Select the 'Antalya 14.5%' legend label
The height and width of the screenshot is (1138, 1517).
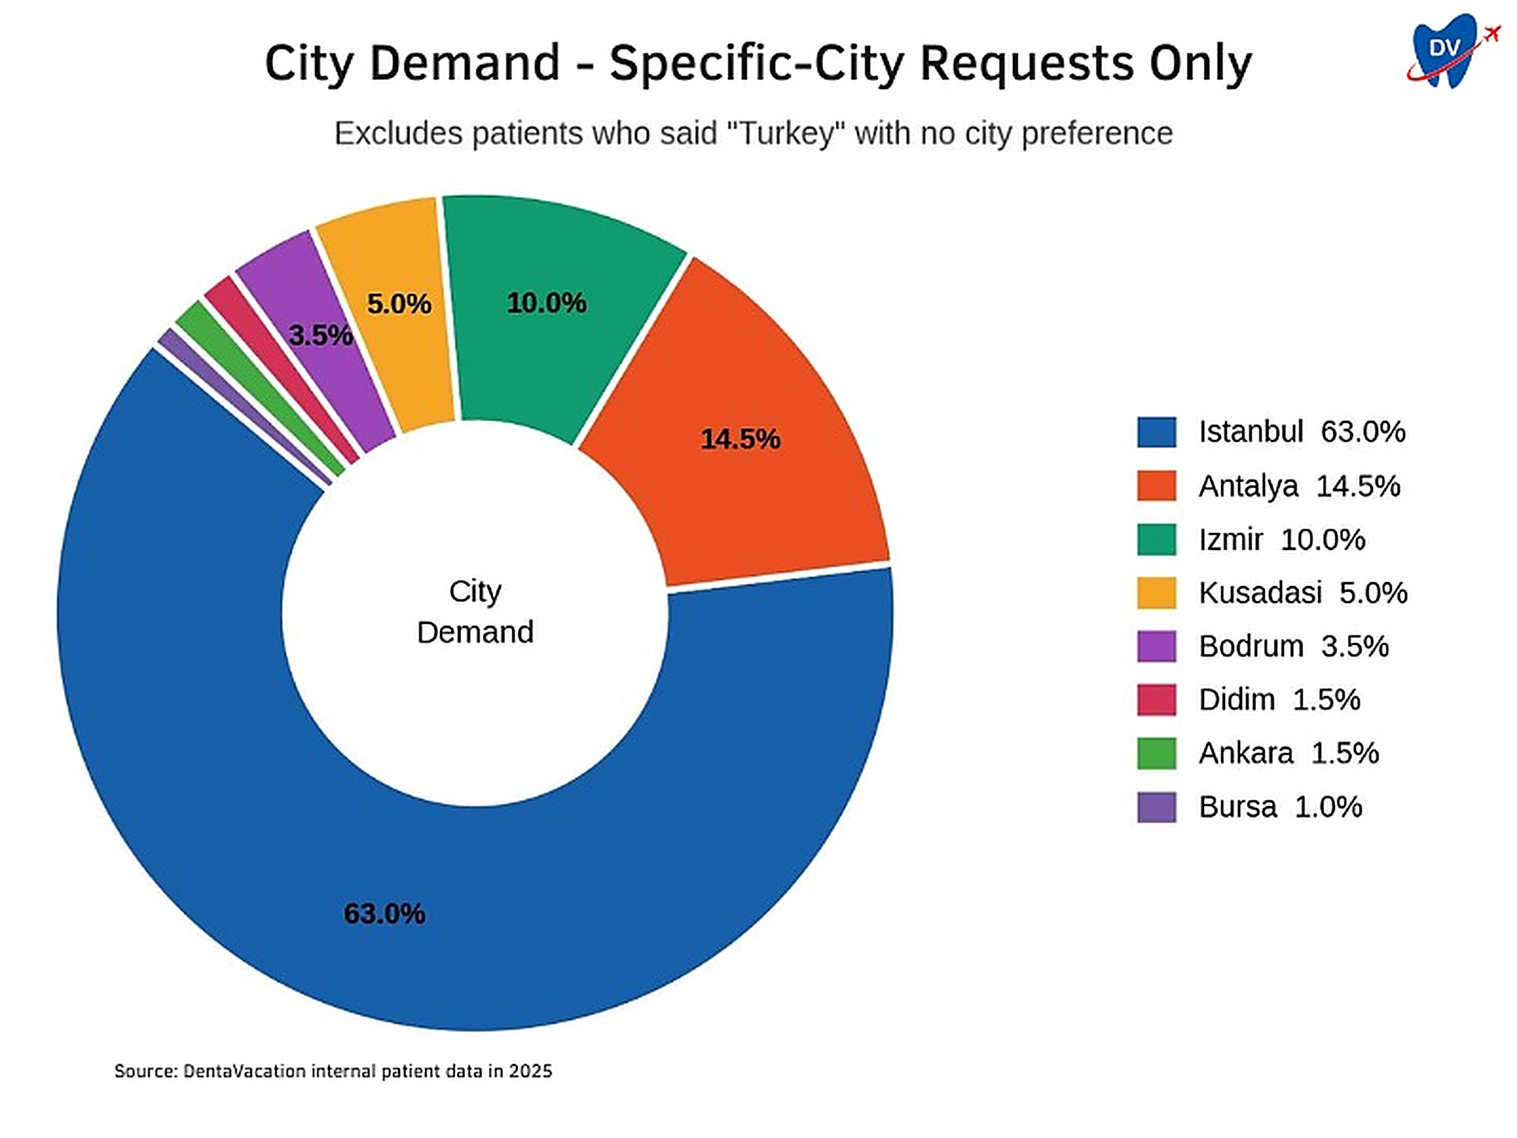[1299, 486]
